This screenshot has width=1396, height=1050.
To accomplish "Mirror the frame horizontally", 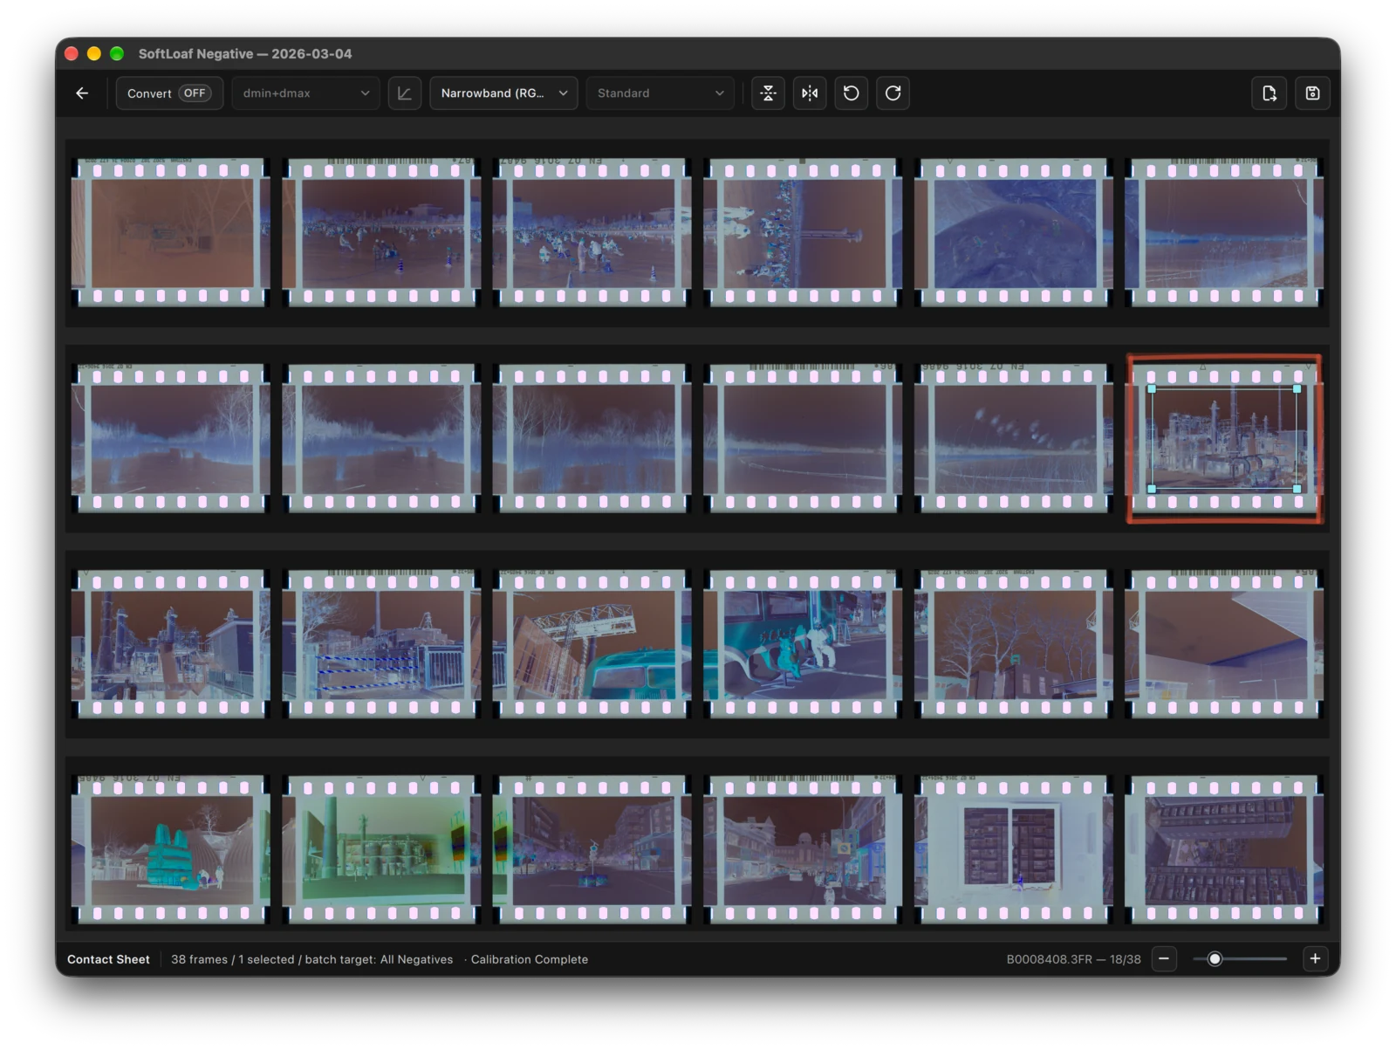I will [x=810, y=93].
